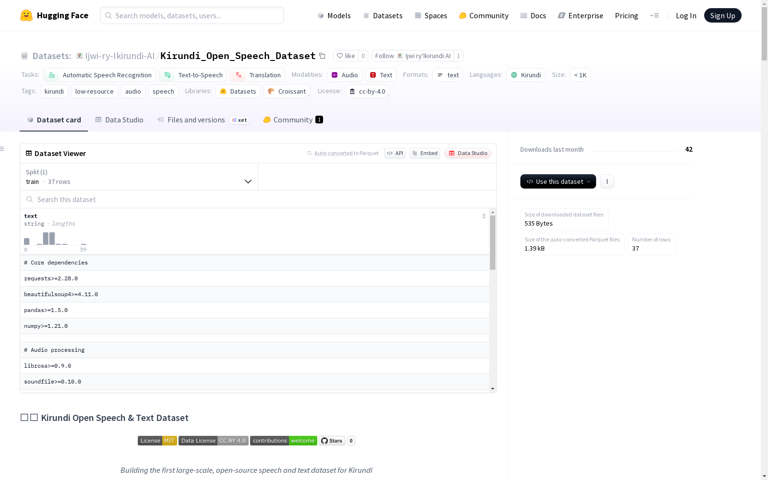
Task: Click the pandas>=1.5.0 row
Action: coord(254,310)
